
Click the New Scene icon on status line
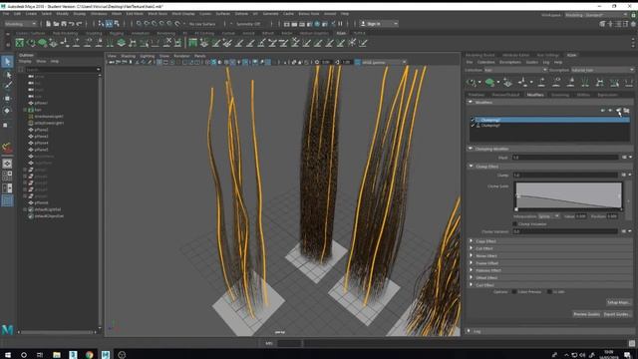48,24
